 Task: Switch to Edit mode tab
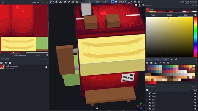click(x=182, y=2)
